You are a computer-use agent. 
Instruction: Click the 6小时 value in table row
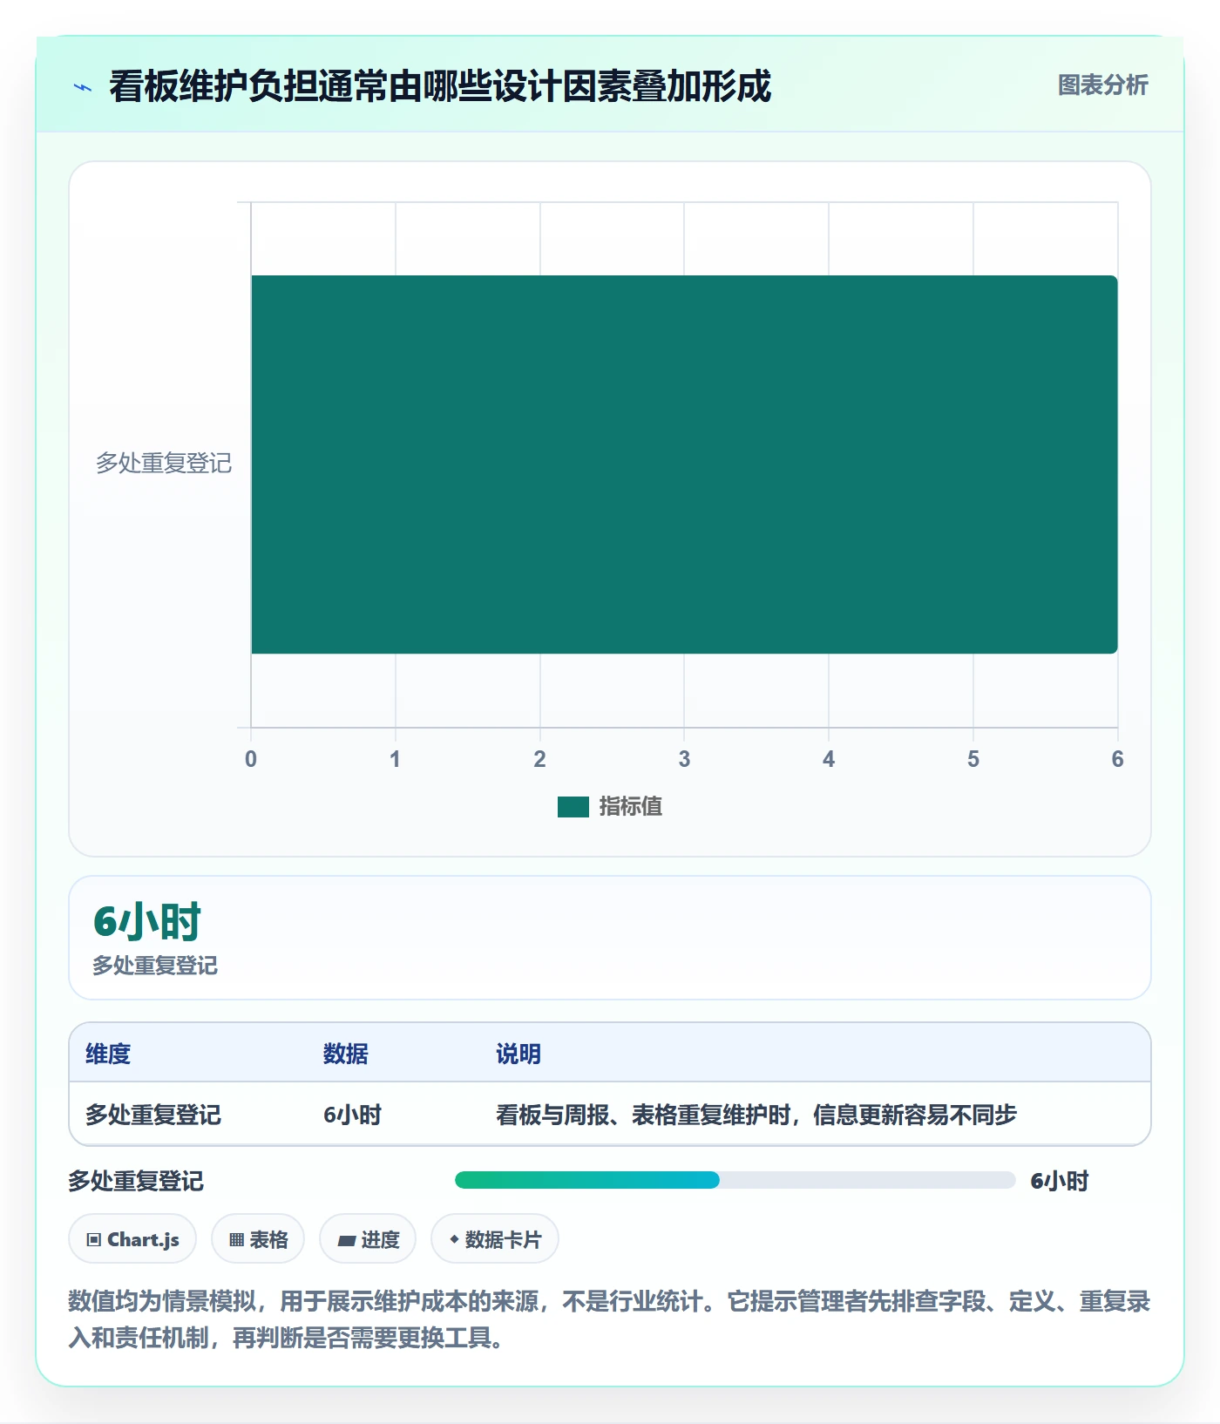(x=352, y=1115)
